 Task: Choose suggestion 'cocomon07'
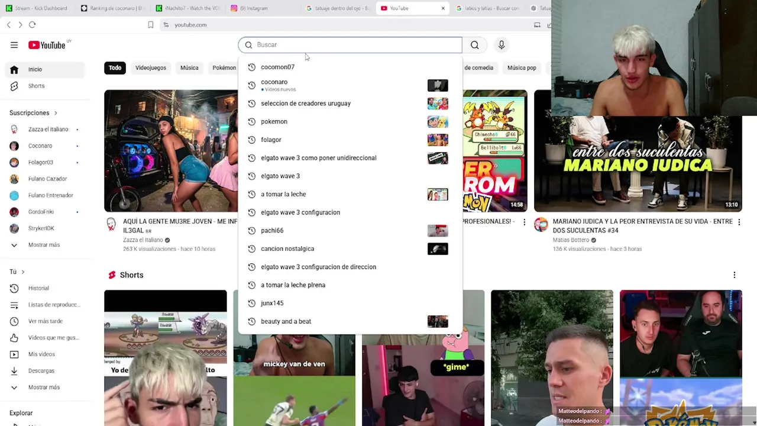click(350, 67)
